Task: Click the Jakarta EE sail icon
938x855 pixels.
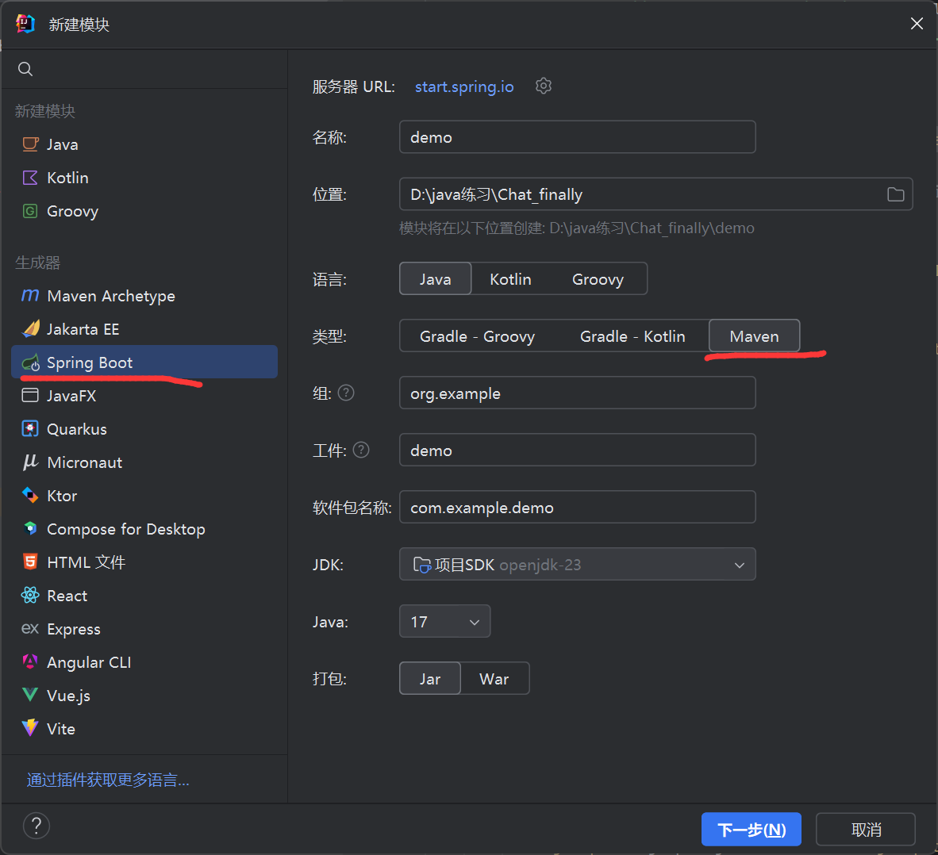Action: pyautogui.click(x=30, y=329)
